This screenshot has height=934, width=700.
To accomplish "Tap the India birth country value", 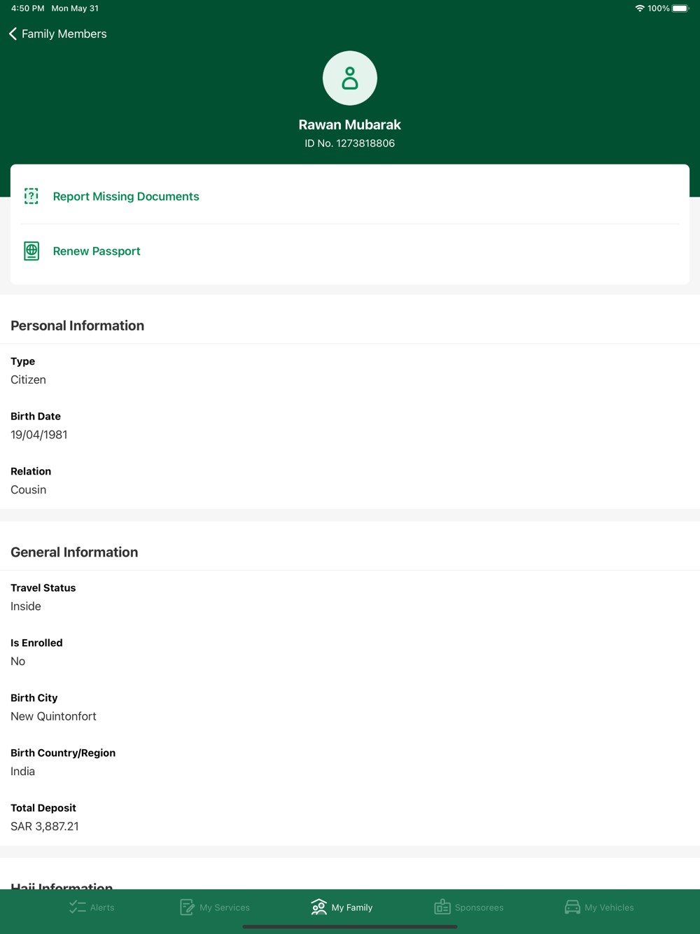I will click(23, 772).
